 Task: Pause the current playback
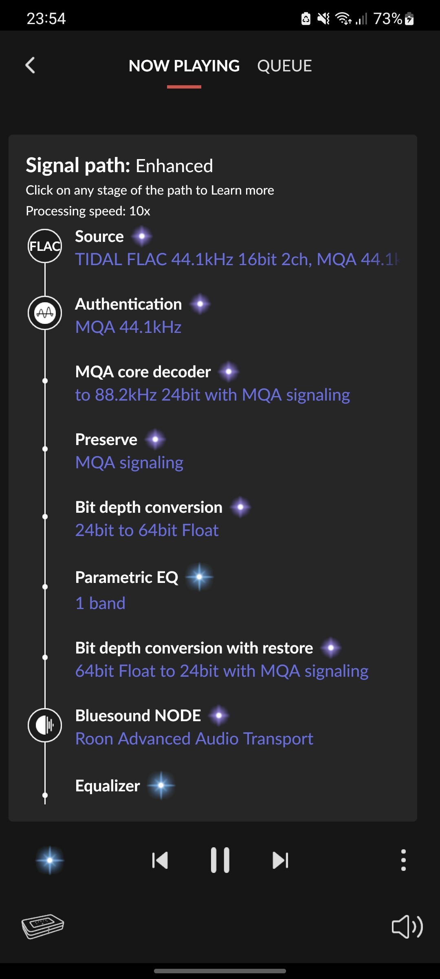[x=220, y=860]
